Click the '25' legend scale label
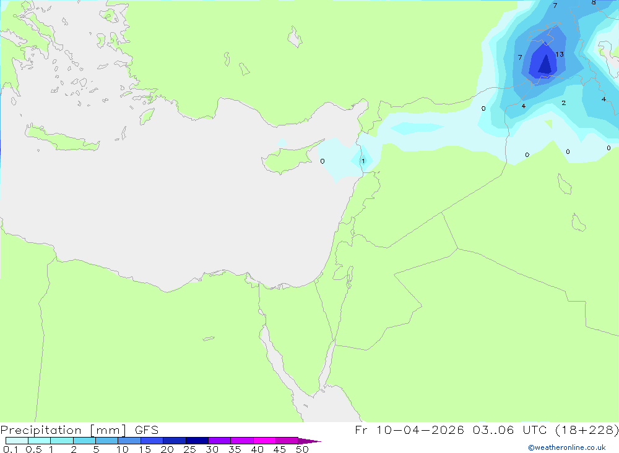 click(190, 449)
